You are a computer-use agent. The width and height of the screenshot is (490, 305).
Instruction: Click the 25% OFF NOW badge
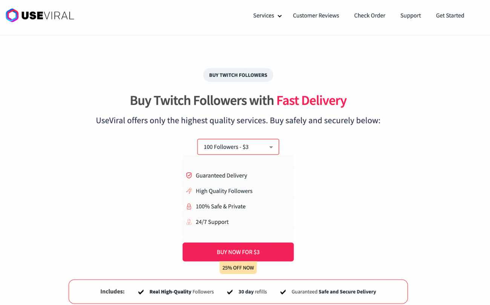tap(238, 268)
